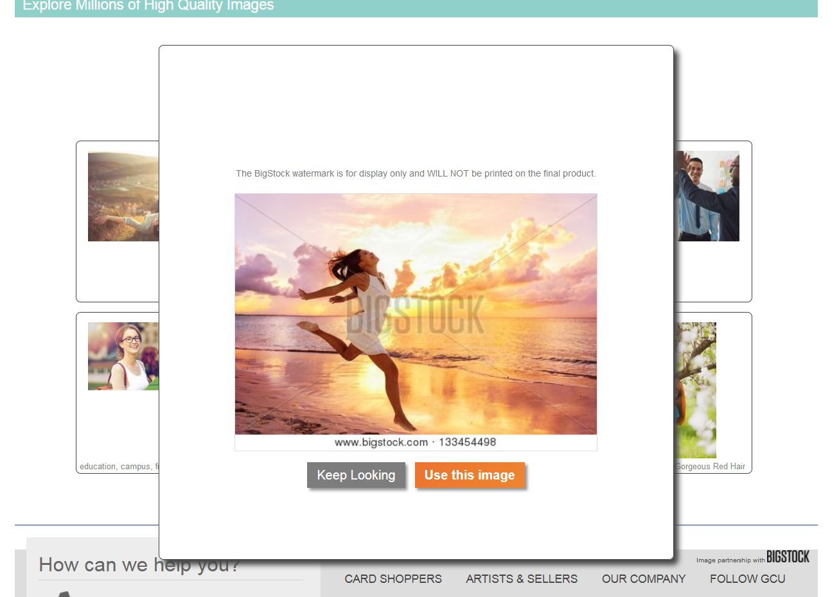The image size is (839, 597).
Task: Open the 'Gorgeous Red Hair' image link
Action: tap(710, 466)
